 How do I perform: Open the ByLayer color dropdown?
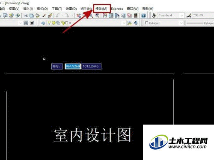click(x=163, y=23)
